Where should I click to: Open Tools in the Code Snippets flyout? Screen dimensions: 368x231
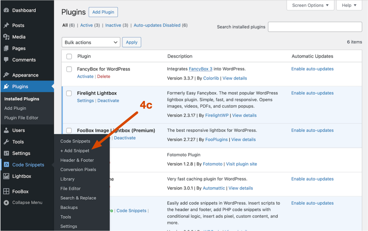(66, 217)
